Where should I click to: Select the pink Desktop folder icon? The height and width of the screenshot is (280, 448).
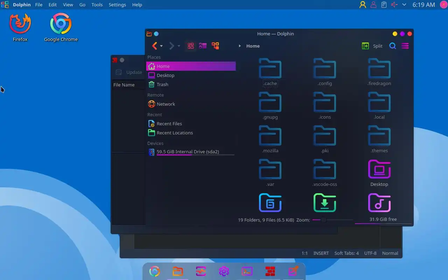click(x=379, y=169)
